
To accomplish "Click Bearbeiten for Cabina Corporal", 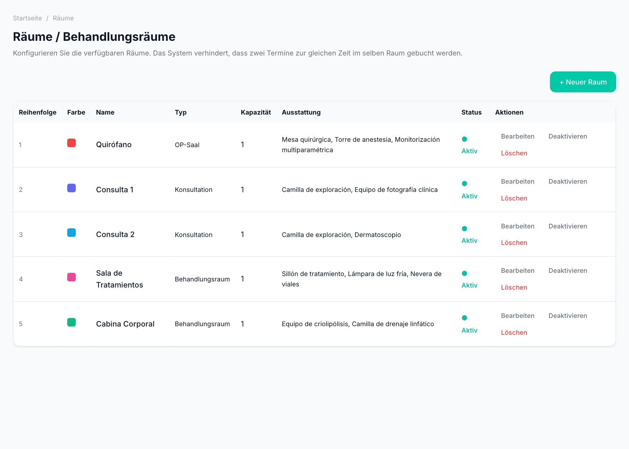I will pyautogui.click(x=518, y=316).
